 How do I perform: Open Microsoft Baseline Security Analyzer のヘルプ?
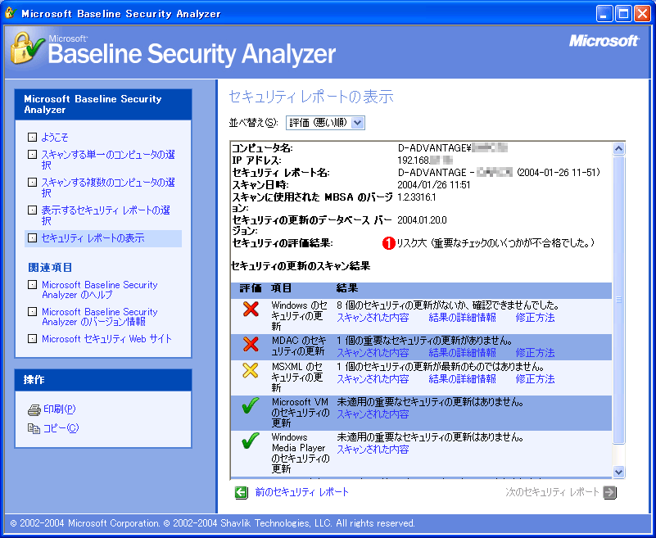point(100,290)
